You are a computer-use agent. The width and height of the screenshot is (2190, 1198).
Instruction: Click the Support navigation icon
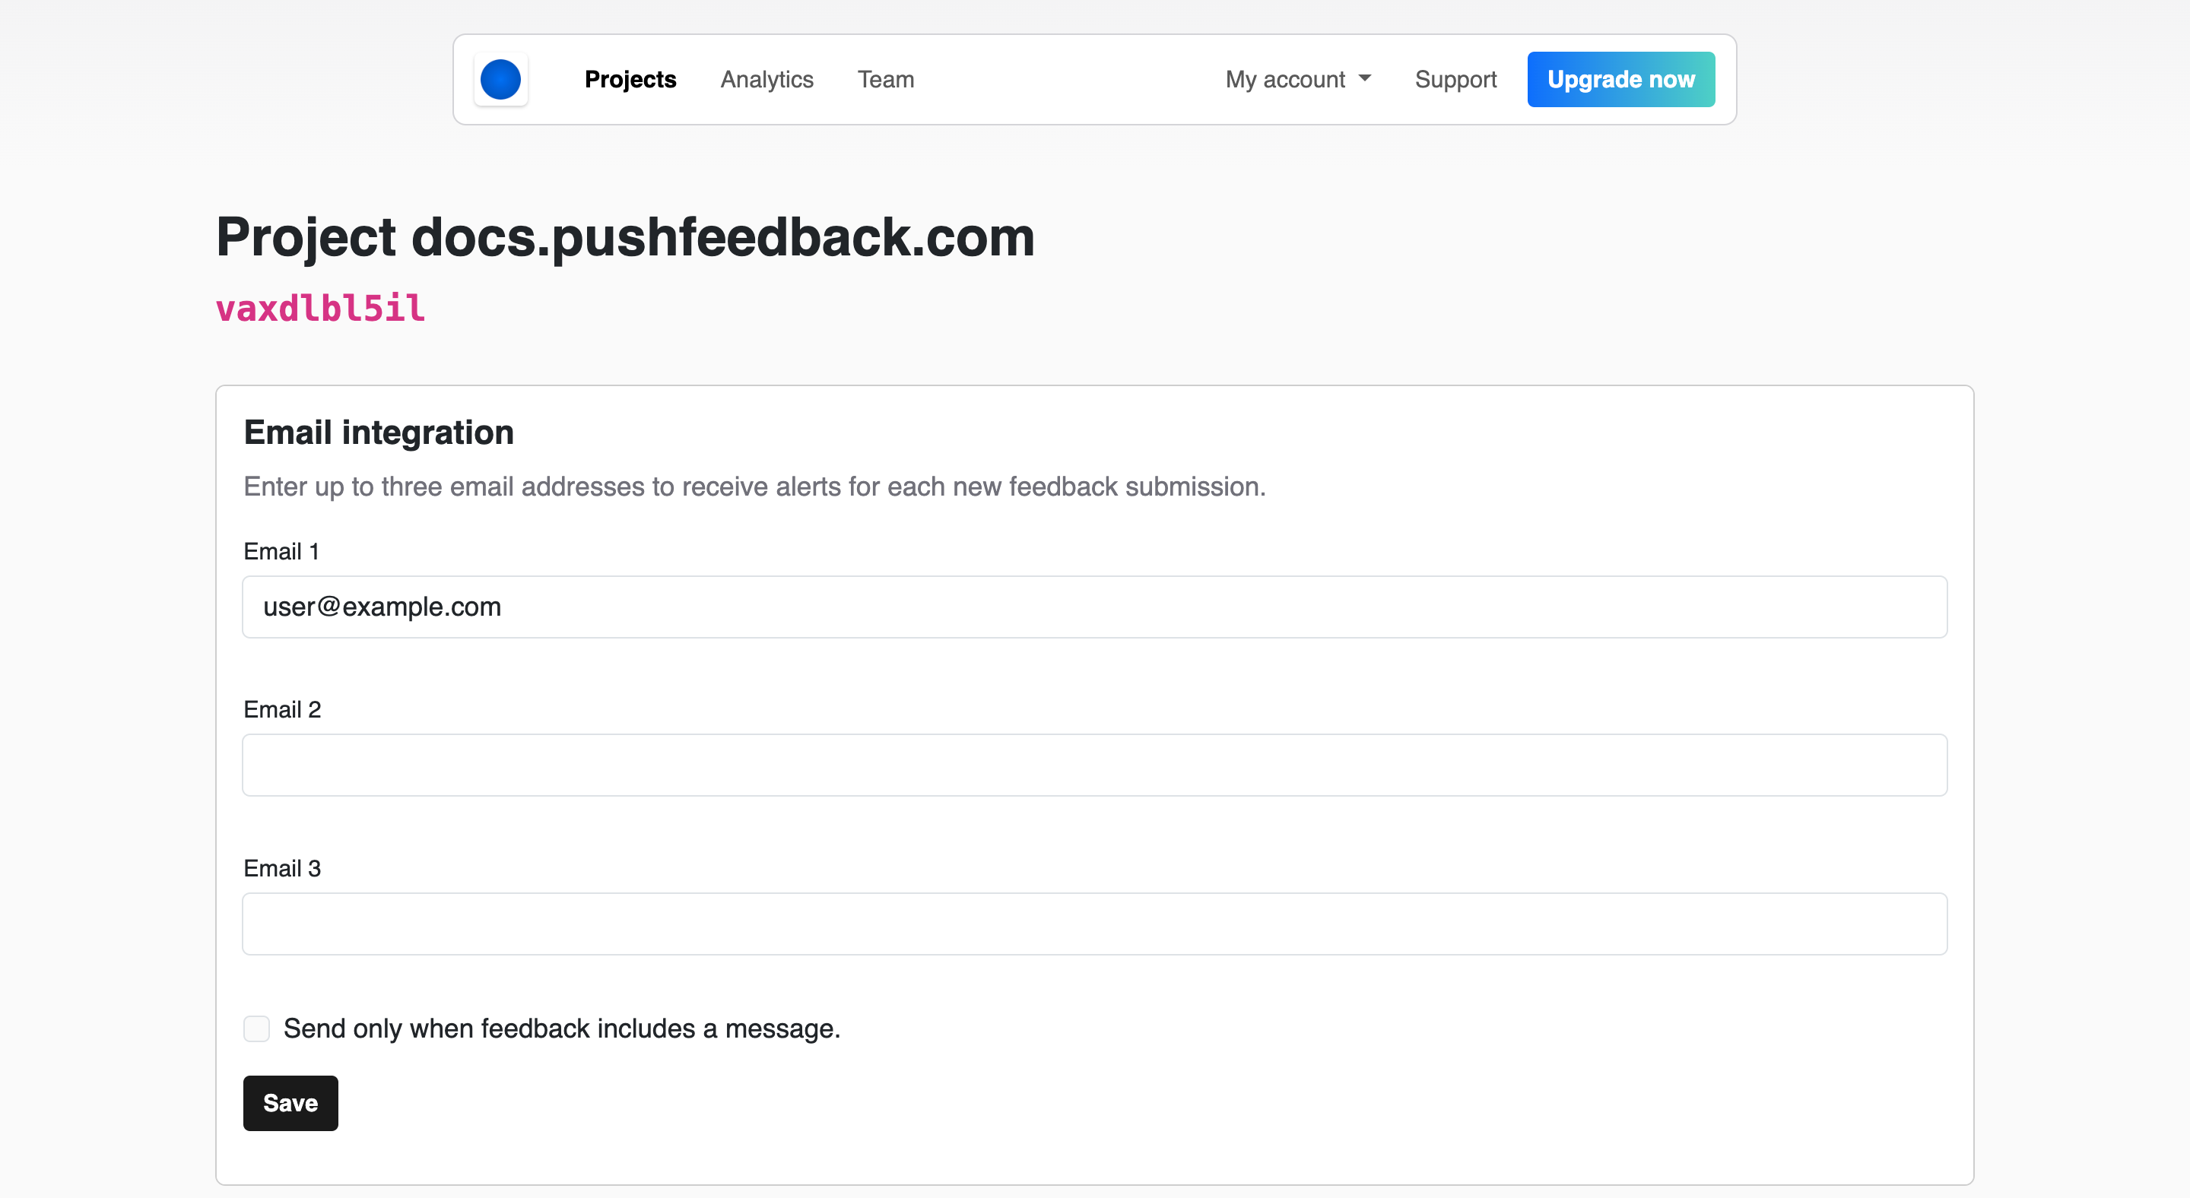[x=1455, y=80]
